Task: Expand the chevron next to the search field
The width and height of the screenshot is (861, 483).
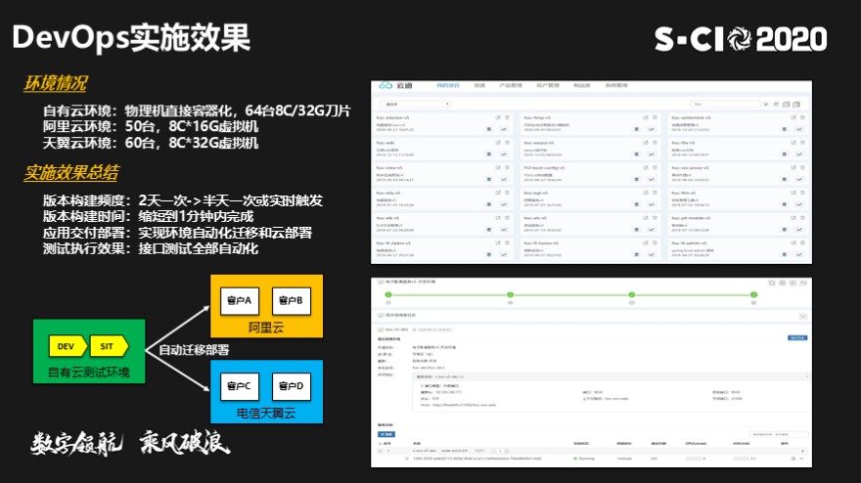Action: click(x=766, y=104)
